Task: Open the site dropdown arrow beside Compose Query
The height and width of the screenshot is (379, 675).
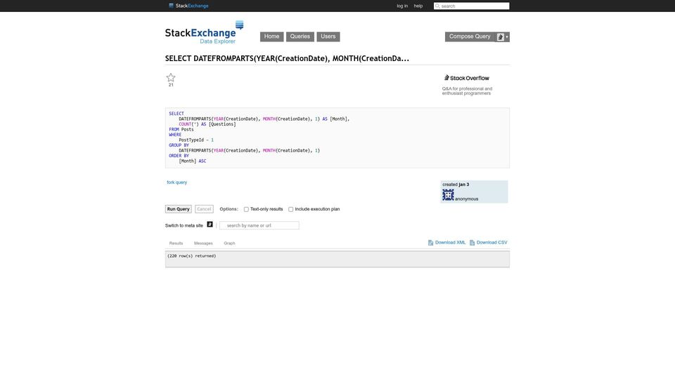Action: pyautogui.click(x=507, y=37)
